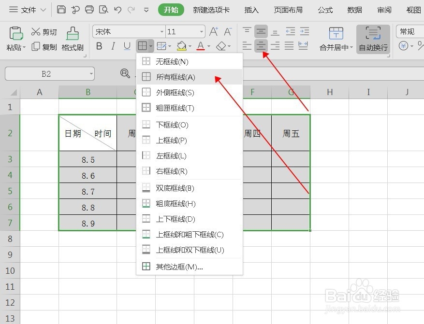
Task: Select the fill color bucket icon
Action: [x=181, y=46]
